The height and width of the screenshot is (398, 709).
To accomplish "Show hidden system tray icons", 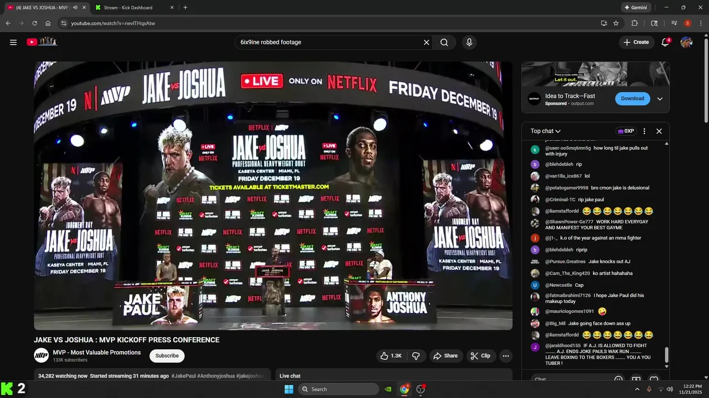I will [x=637, y=389].
